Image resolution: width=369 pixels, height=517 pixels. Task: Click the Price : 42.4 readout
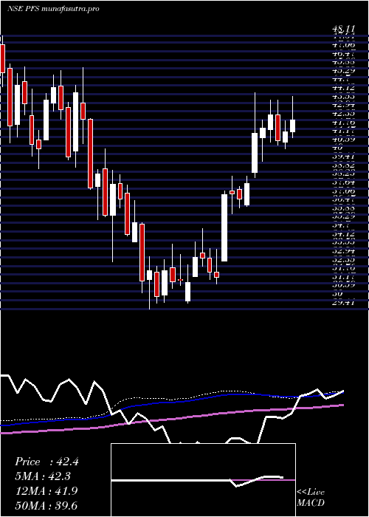pyautogui.click(x=46, y=462)
